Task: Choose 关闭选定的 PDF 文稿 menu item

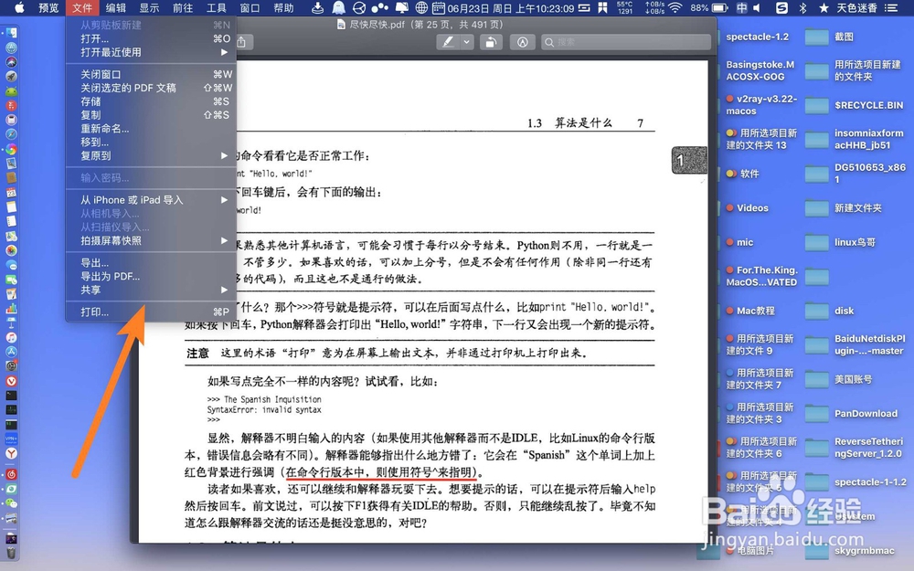Action: 151,88
